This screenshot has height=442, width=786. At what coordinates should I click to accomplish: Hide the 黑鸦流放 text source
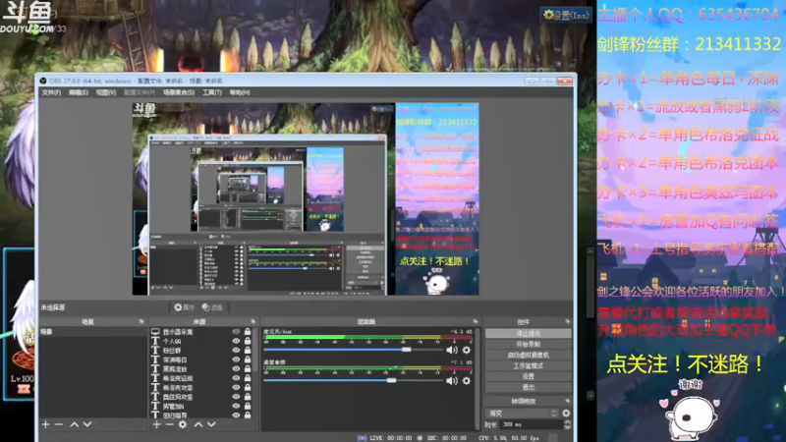[x=236, y=369]
